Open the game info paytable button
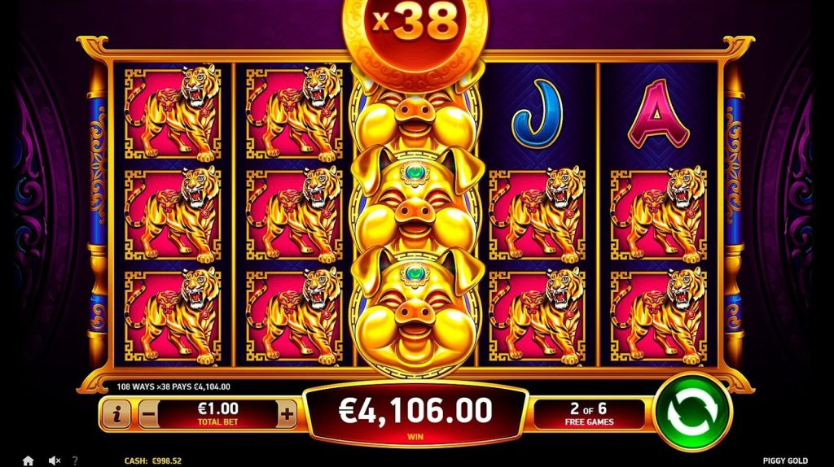The height and width of the screenshot is (467, 834). (x=116, y=414)
